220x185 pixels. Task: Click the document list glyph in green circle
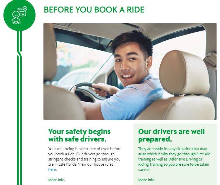[22, 12]
